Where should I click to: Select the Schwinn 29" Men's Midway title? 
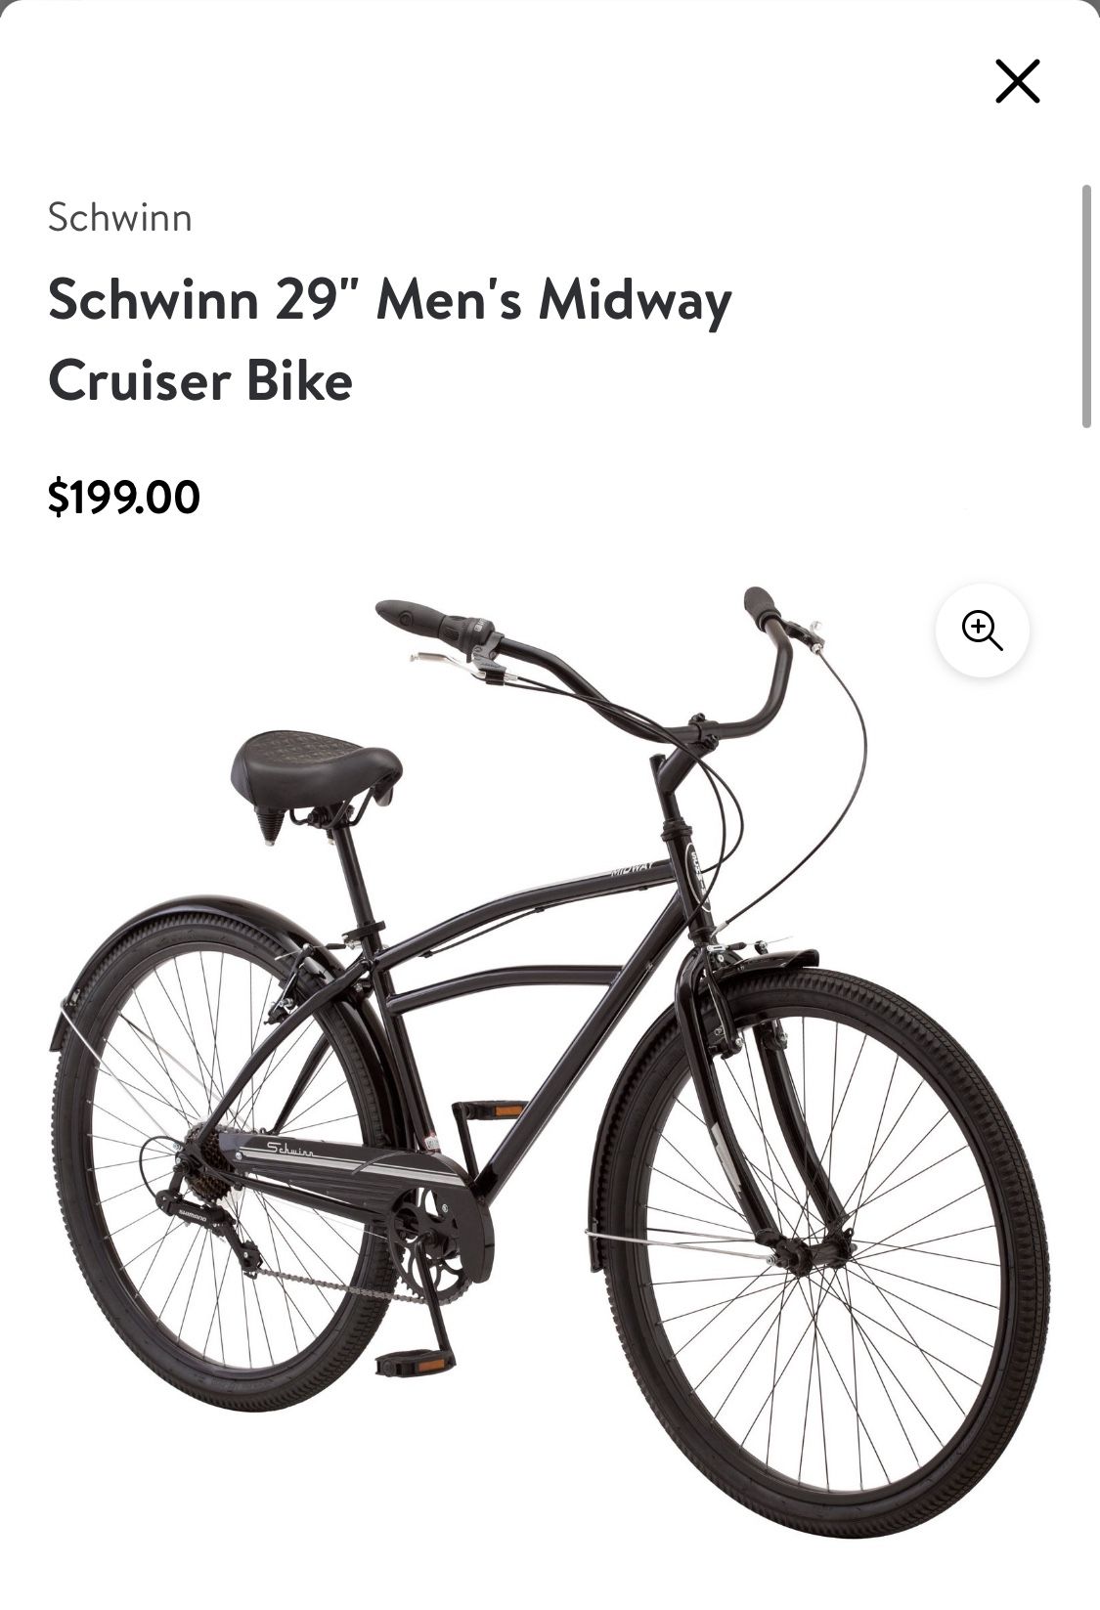tap(389, 338)
